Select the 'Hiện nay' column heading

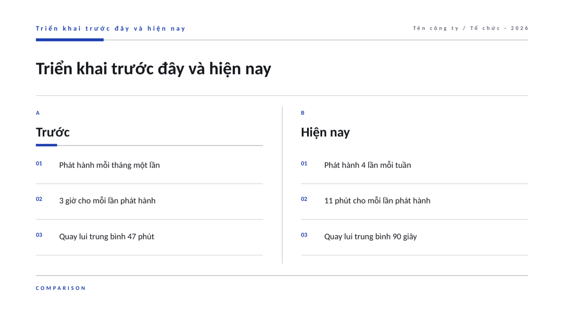point(325,132)
